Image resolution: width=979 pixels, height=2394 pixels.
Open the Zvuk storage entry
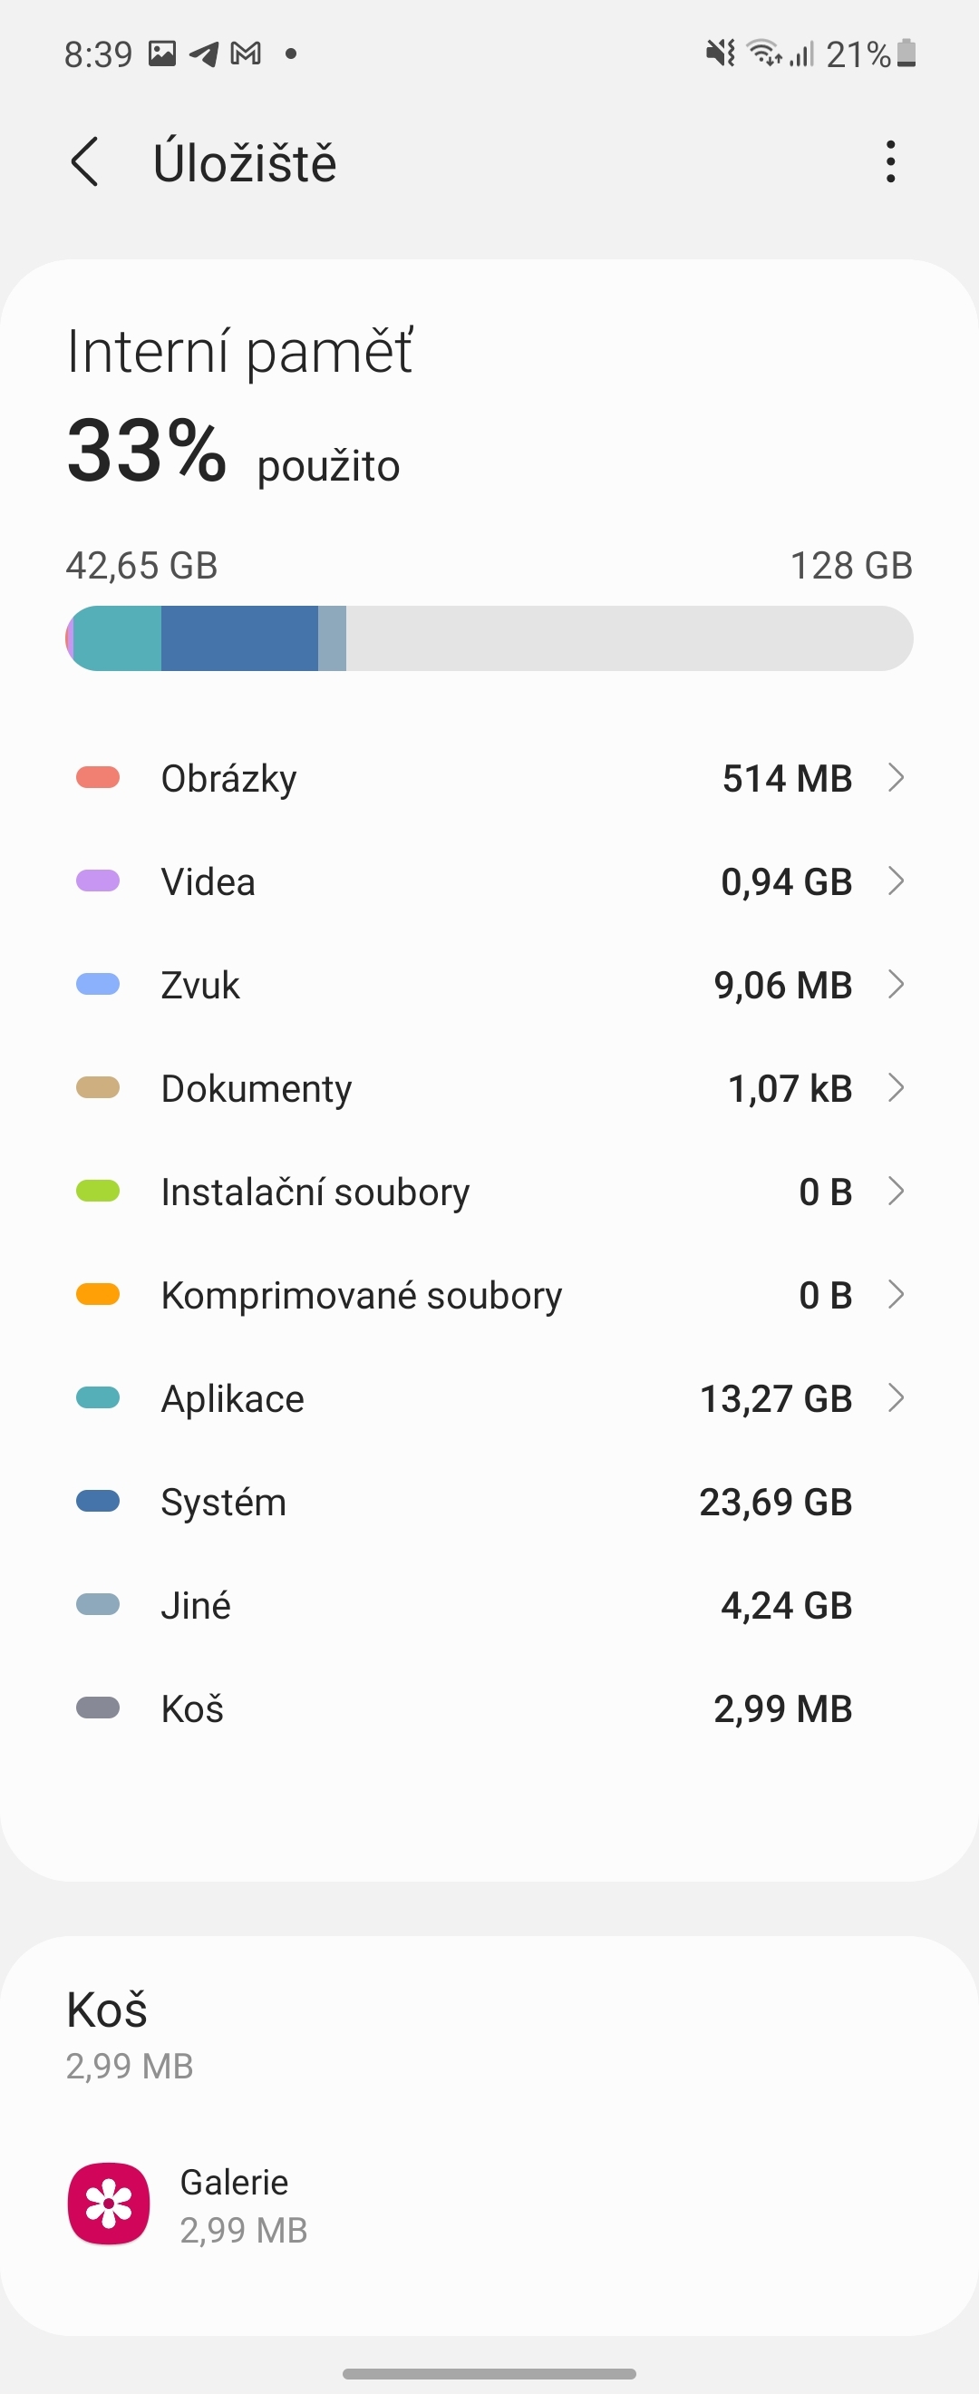click(489, 985)
